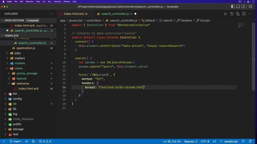Image resolution: width=257 pixels, height=144 pixels.
Task: Open the File menu
Action: pyautogui.click(x=16, y=2)
